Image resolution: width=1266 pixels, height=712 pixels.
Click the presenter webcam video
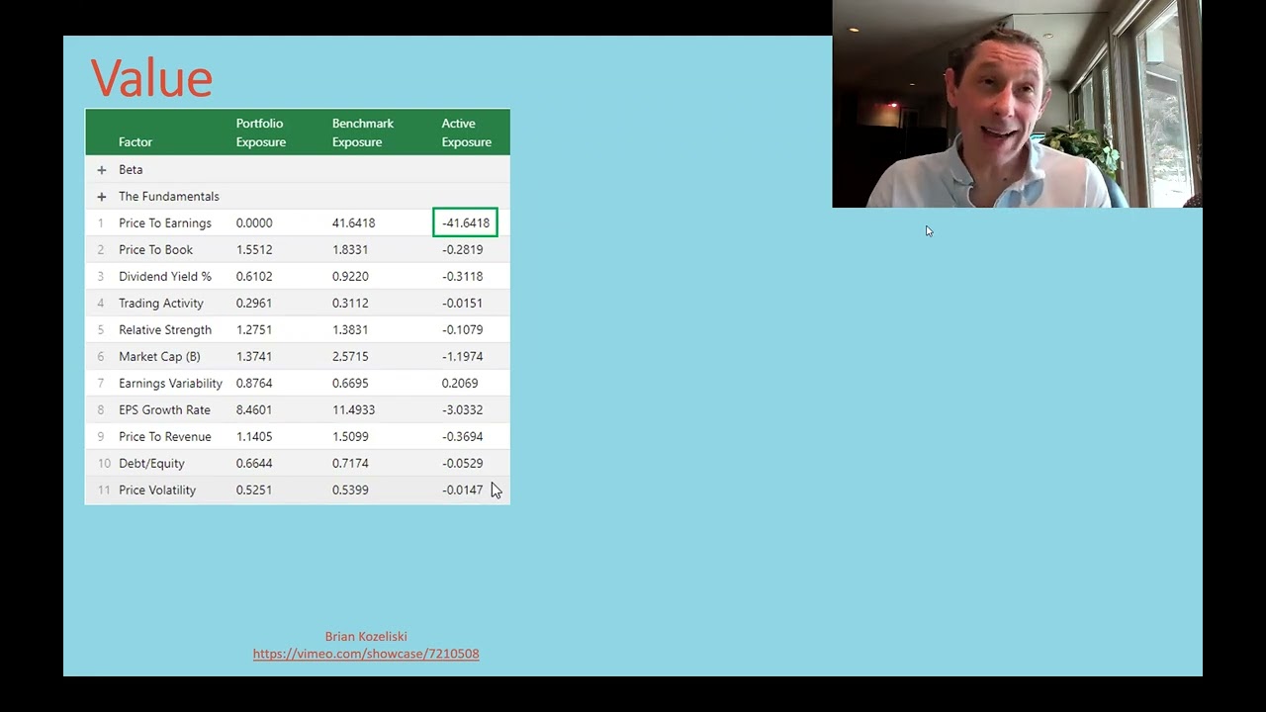pyautogui.click(x=1017, y=104)
